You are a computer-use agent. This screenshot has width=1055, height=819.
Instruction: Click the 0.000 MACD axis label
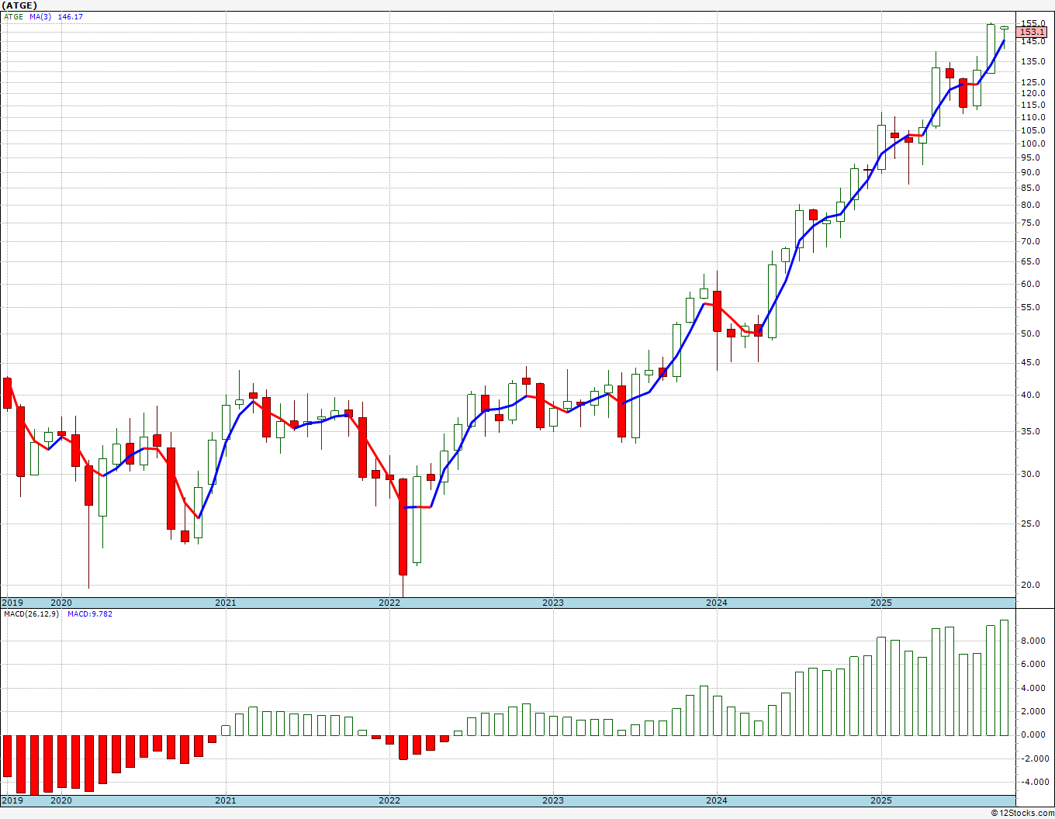[1035, 735]
